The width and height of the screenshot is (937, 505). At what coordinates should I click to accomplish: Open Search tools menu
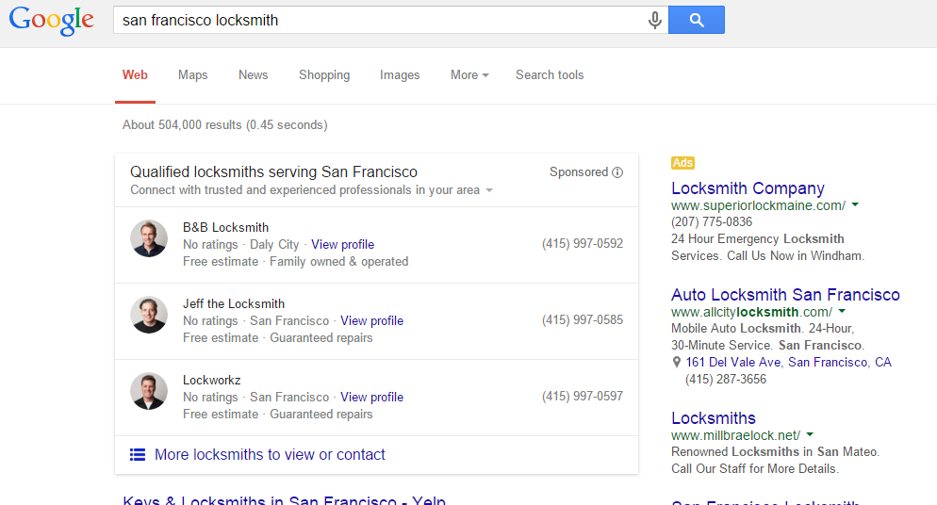pos(550,75)
